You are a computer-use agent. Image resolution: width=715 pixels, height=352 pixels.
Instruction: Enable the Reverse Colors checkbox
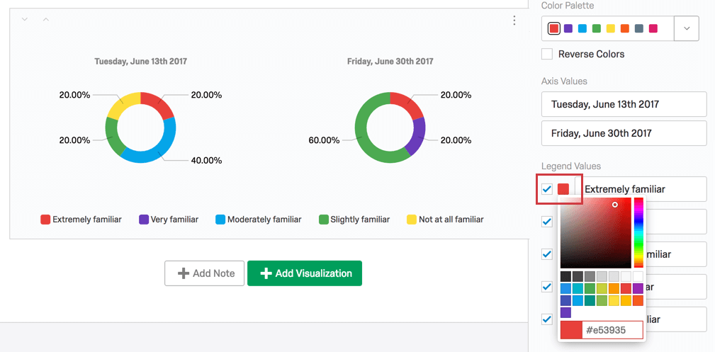point(547,54)
